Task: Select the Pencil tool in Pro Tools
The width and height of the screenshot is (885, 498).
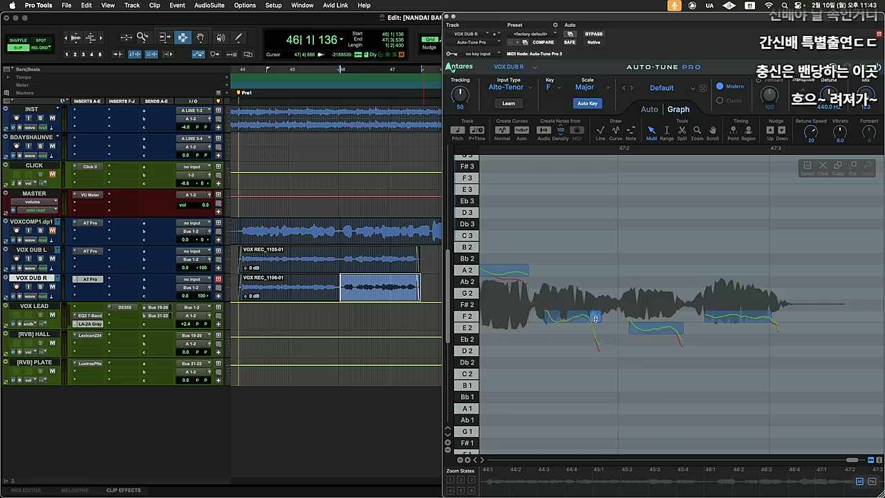Action: coord(239,37)
